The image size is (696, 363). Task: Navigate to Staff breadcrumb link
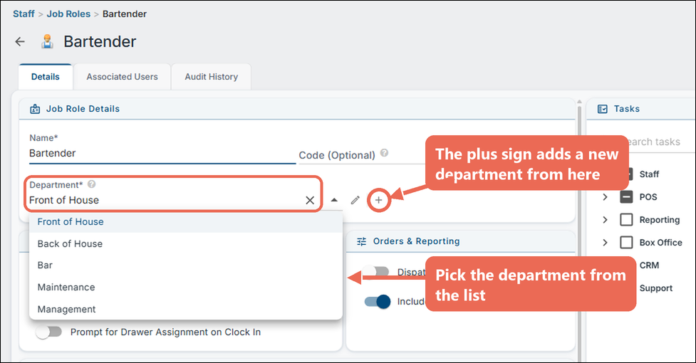click(x=24, y=14)
